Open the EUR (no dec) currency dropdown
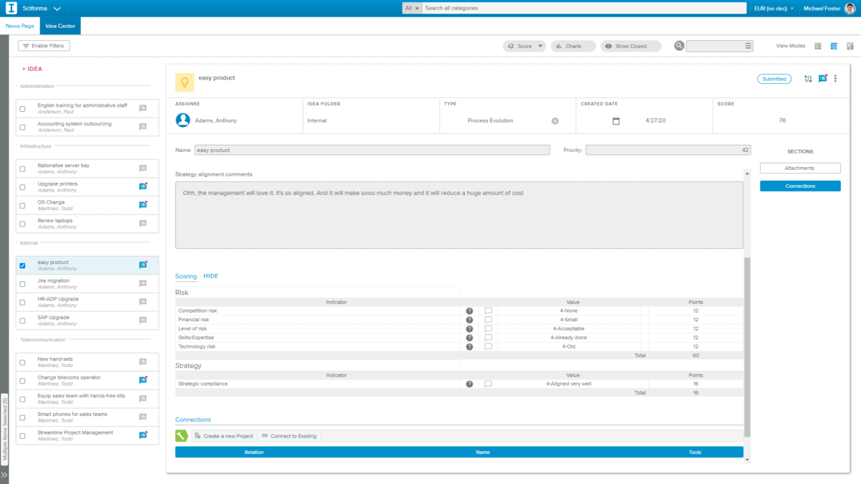Image resolution: width=861 pixels, height=484 pixels. 773,9
